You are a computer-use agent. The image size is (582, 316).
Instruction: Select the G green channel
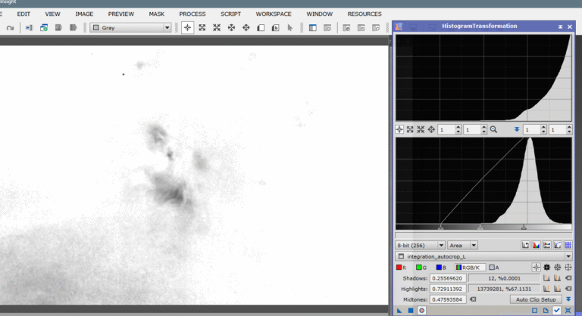(x=421, y=267)
